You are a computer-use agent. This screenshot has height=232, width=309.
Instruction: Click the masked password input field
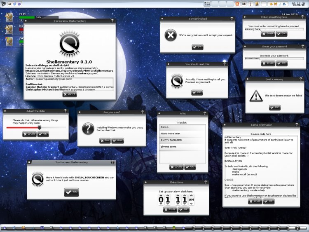[x=274, y=59]
